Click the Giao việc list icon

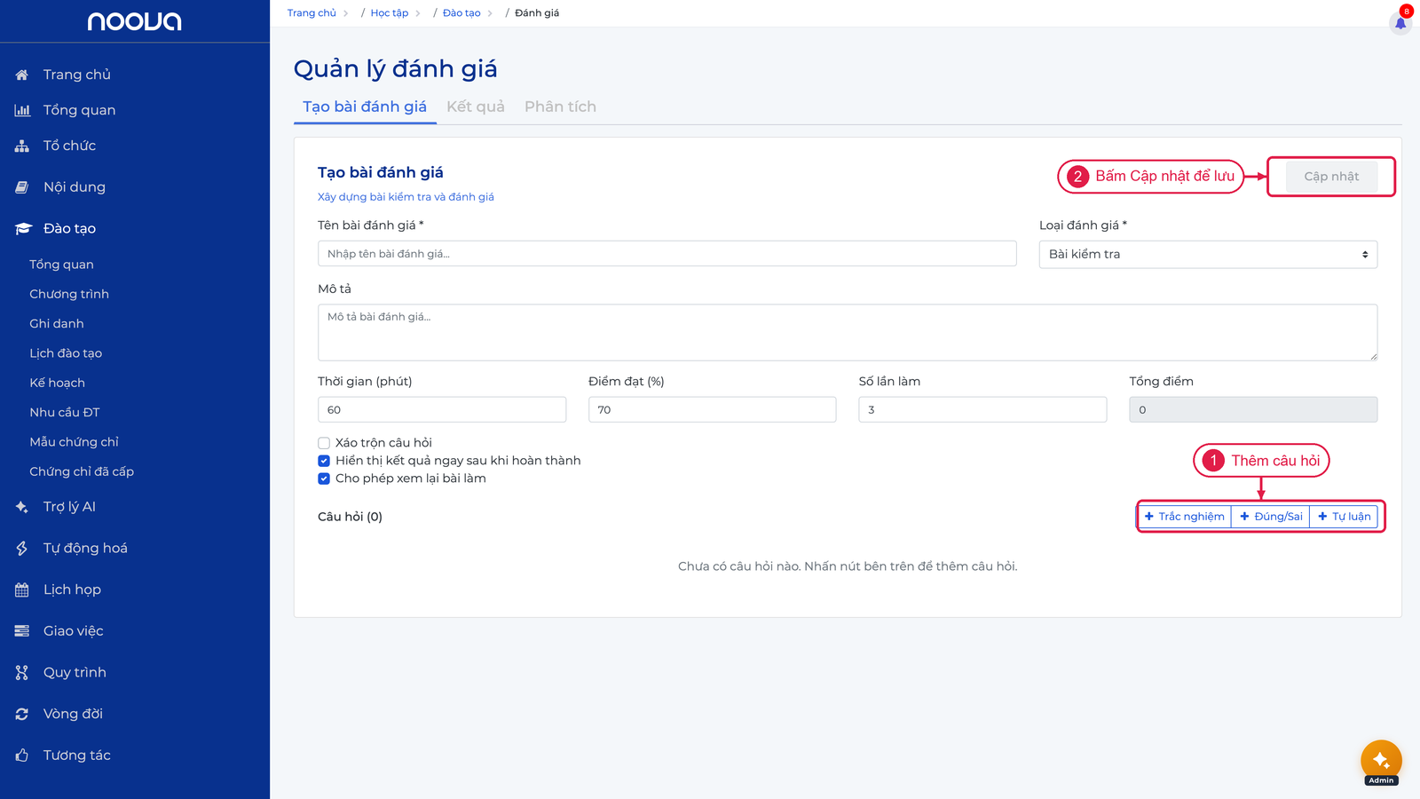pyautogui.click(x=22, y=631)
